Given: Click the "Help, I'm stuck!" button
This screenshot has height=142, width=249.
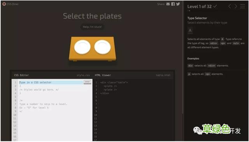Looking at the screenshot, I should coord(92,27).
